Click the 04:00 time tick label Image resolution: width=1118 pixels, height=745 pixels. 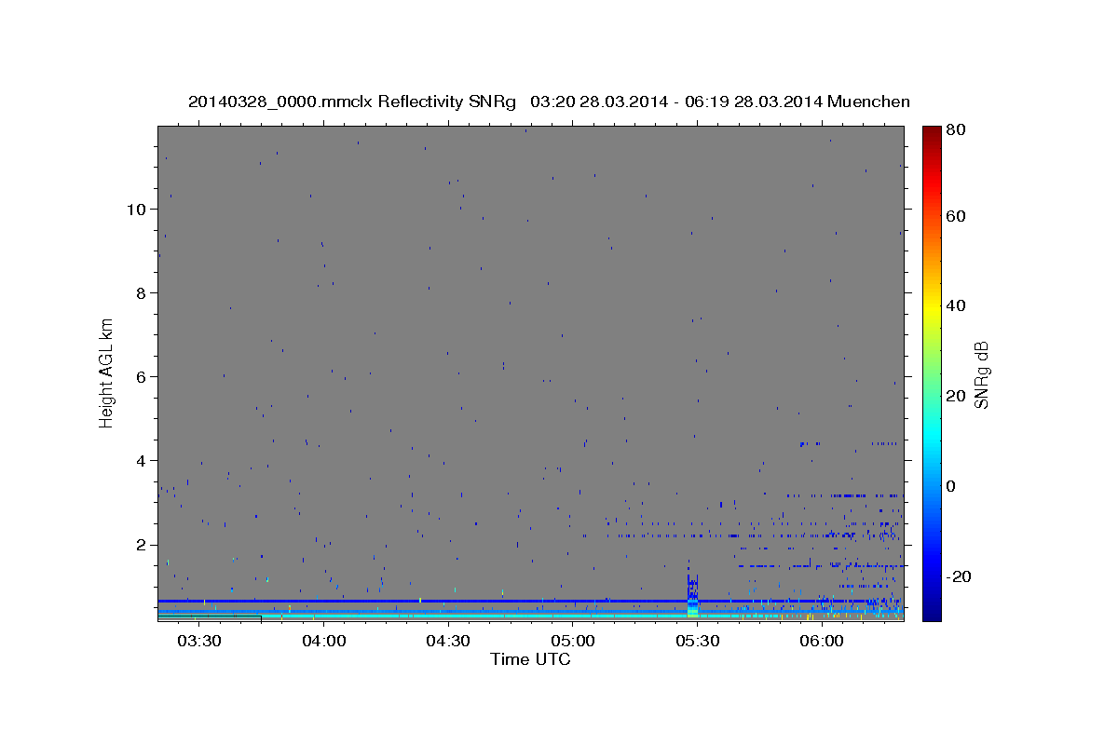(x=323, y=641)
